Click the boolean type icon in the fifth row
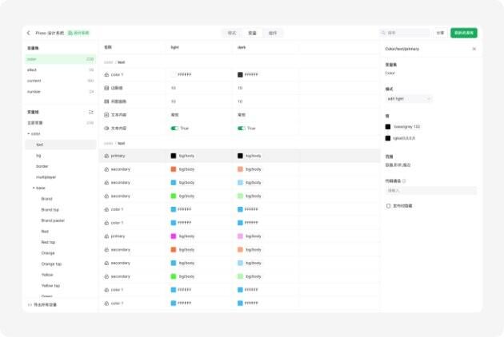Screen dimensions: 504x337 [x=106, y=128]
